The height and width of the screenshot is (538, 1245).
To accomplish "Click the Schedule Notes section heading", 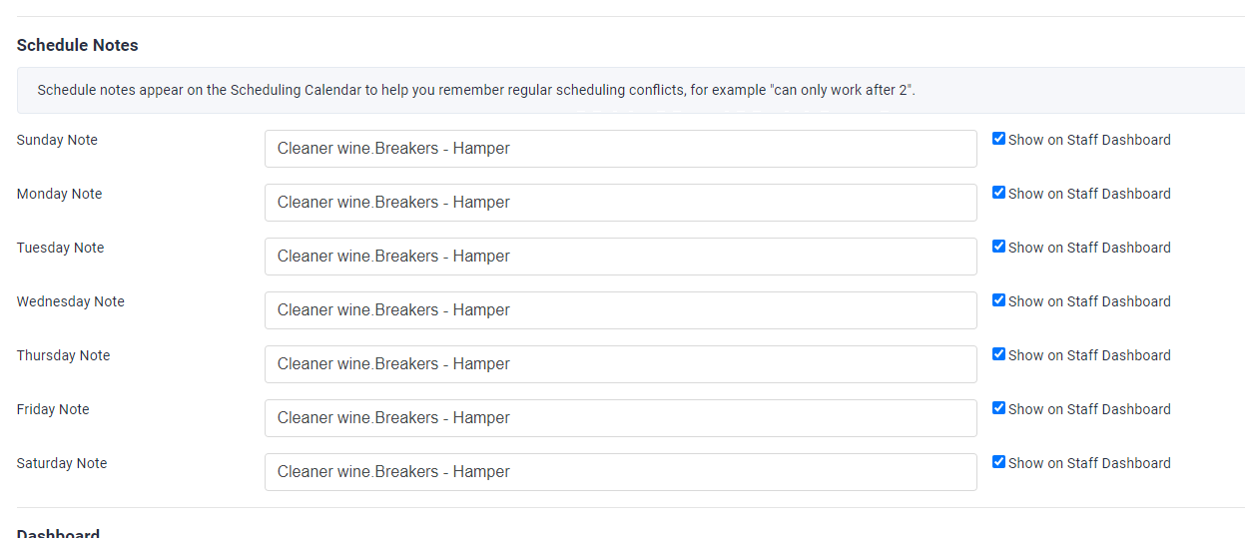I will coord(78,46).
